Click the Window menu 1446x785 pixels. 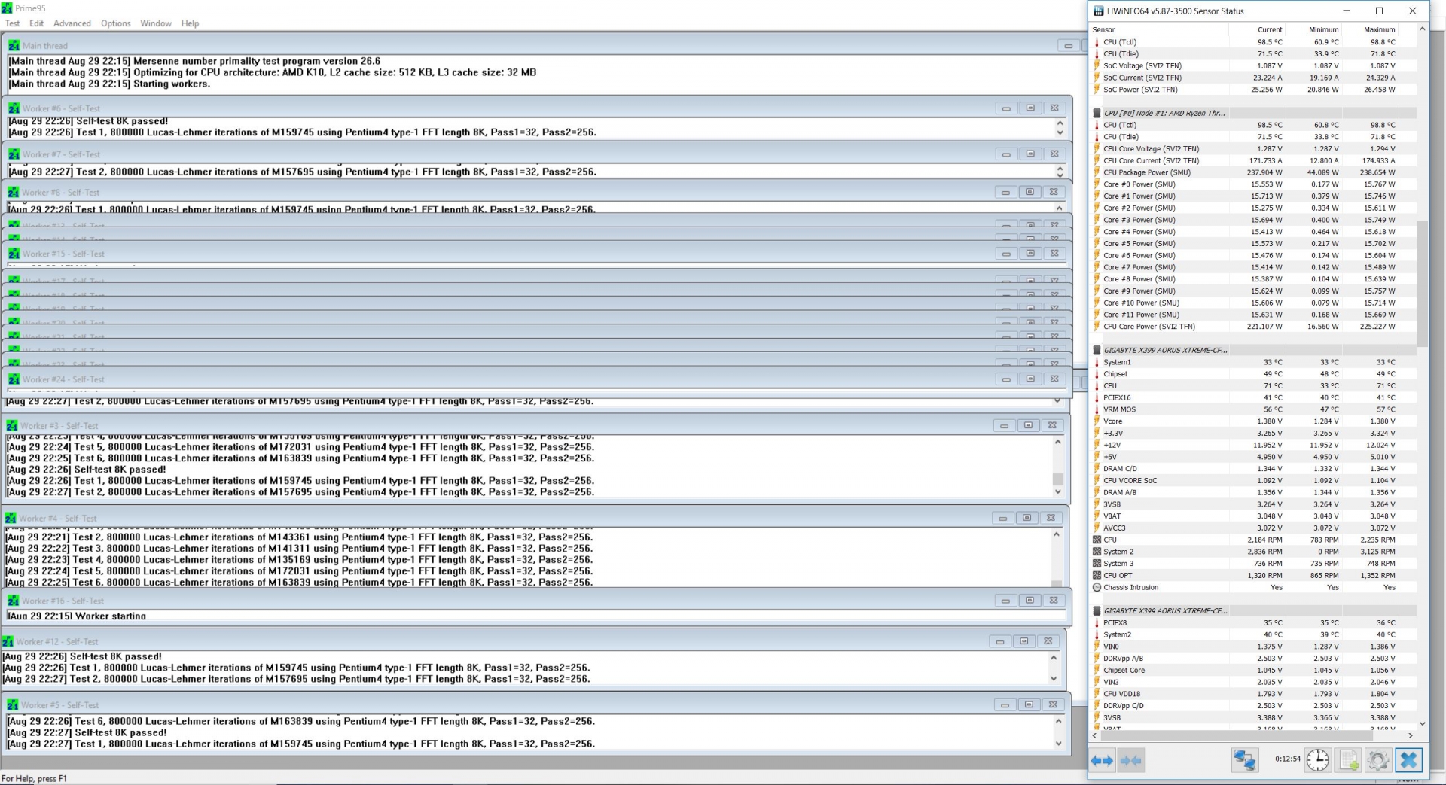[156, 23]
